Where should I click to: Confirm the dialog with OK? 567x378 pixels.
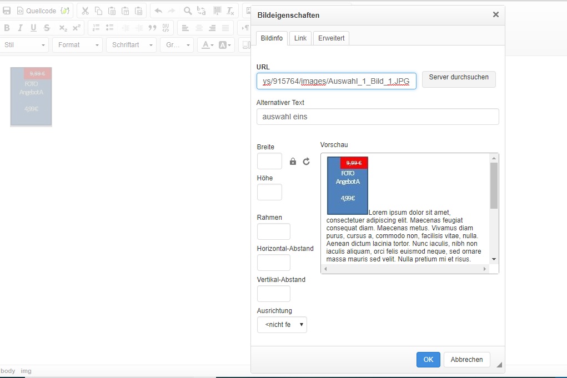(428, 360)
